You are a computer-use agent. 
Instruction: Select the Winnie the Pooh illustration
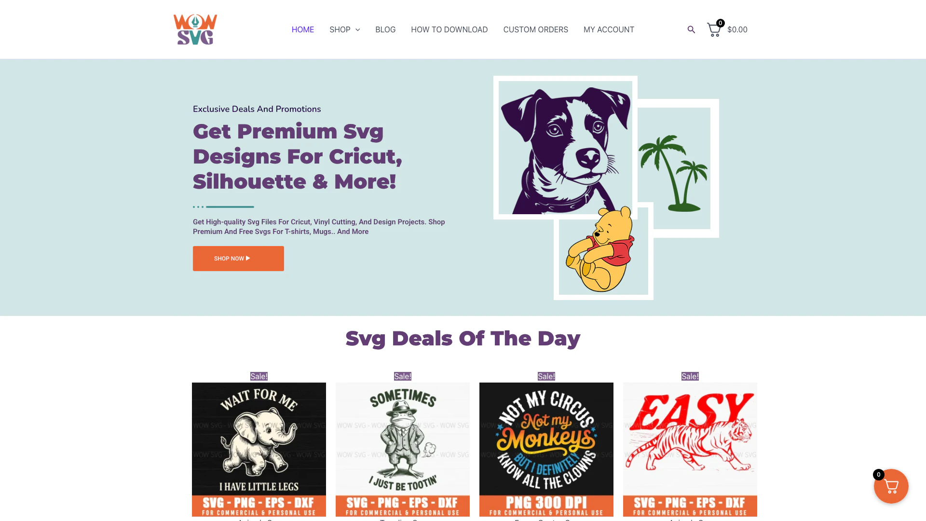coord(603,251)
